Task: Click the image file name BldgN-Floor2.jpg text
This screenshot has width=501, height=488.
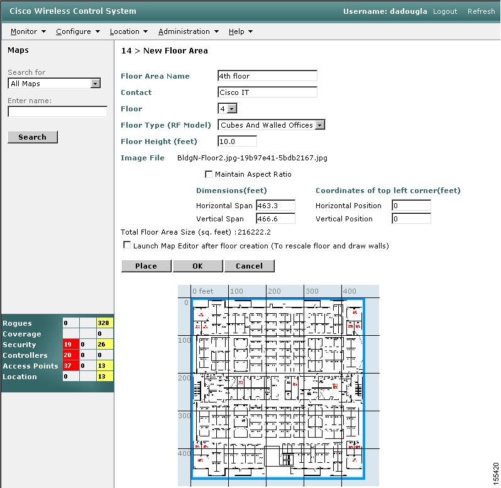Action: coord(252,158)
